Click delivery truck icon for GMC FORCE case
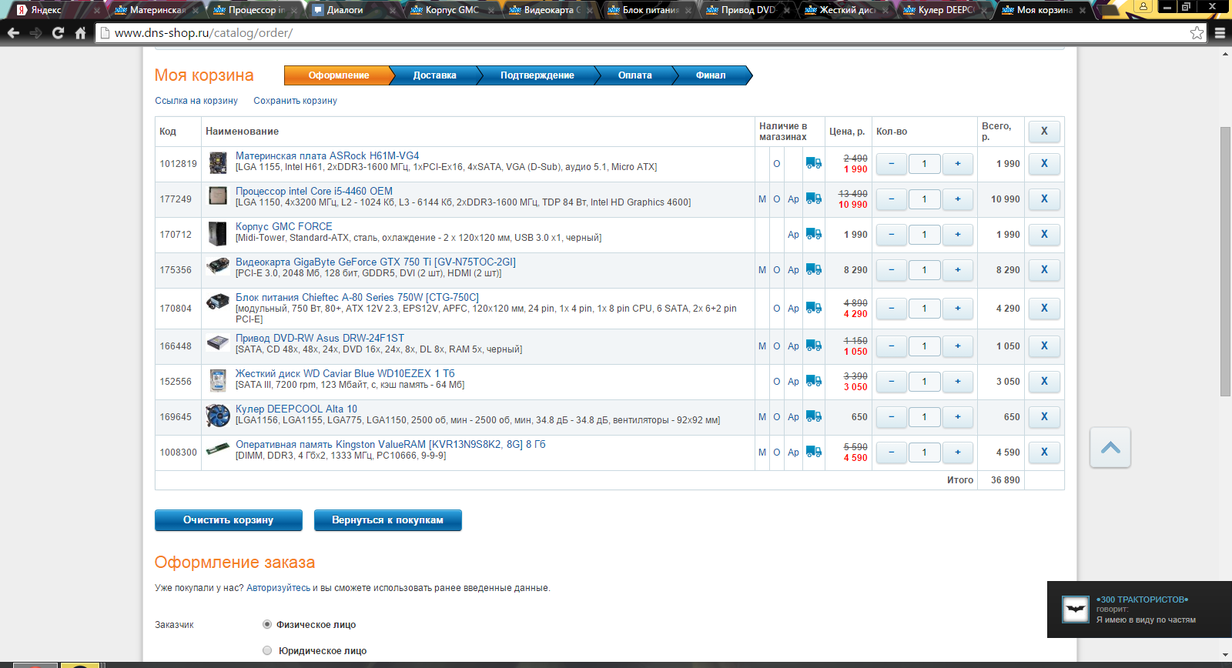This screenshot has width=1232, height=668. click(813, 234)
